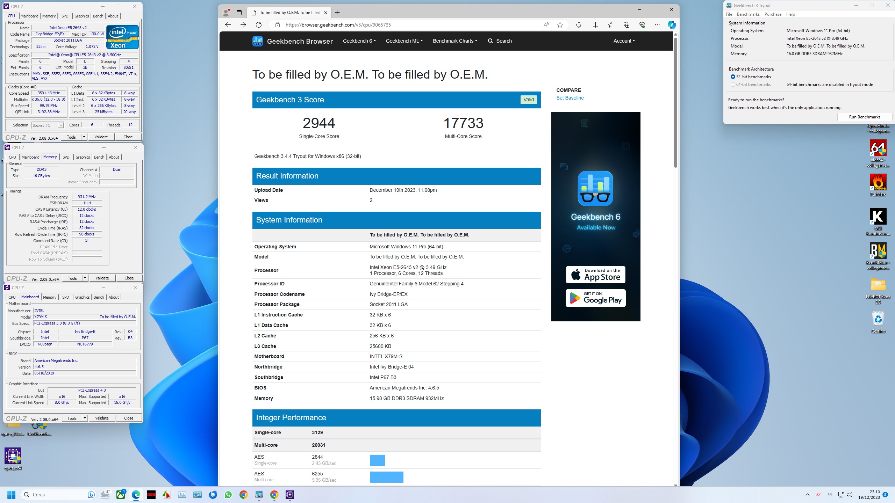895x503 pixels.
Task: Select the Cestino recycle bin icon
Action: tap(878, 322)
